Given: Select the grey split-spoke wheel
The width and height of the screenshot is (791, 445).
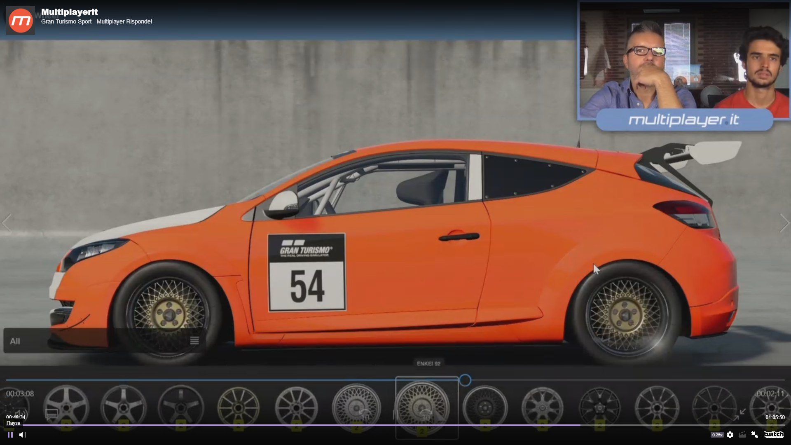Looking at the screenshot, I should [x=543, y=407].
